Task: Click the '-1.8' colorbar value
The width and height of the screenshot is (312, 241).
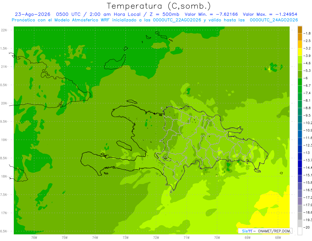Action: pos(307,33)
